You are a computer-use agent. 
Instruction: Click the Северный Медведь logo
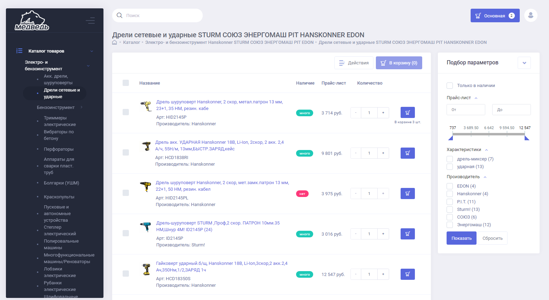point(32,21)
